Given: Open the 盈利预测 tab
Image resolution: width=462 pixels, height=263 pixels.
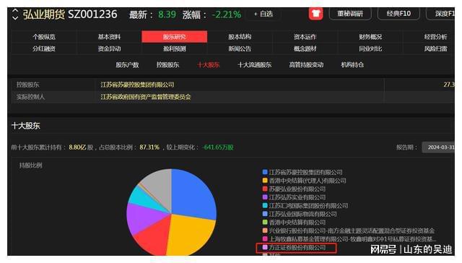Looking at the screenshot, I should [x=175, y=48].
